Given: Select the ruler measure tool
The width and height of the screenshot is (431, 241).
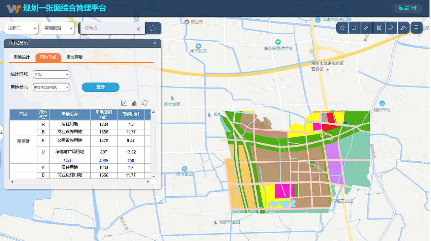Looking at the screenshot, I should coord(367,28).
